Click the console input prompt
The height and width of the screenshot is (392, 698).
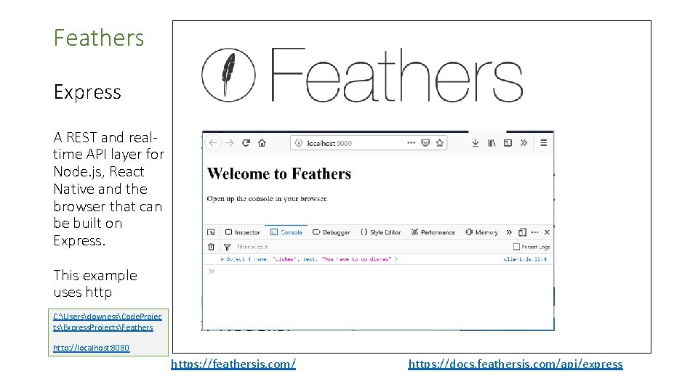click(x=378, y=271)
